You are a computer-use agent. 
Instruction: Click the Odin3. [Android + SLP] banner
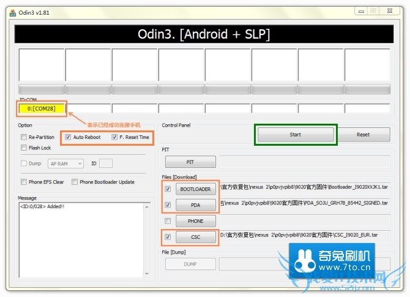pyautogui.click(x=204, y=34)
